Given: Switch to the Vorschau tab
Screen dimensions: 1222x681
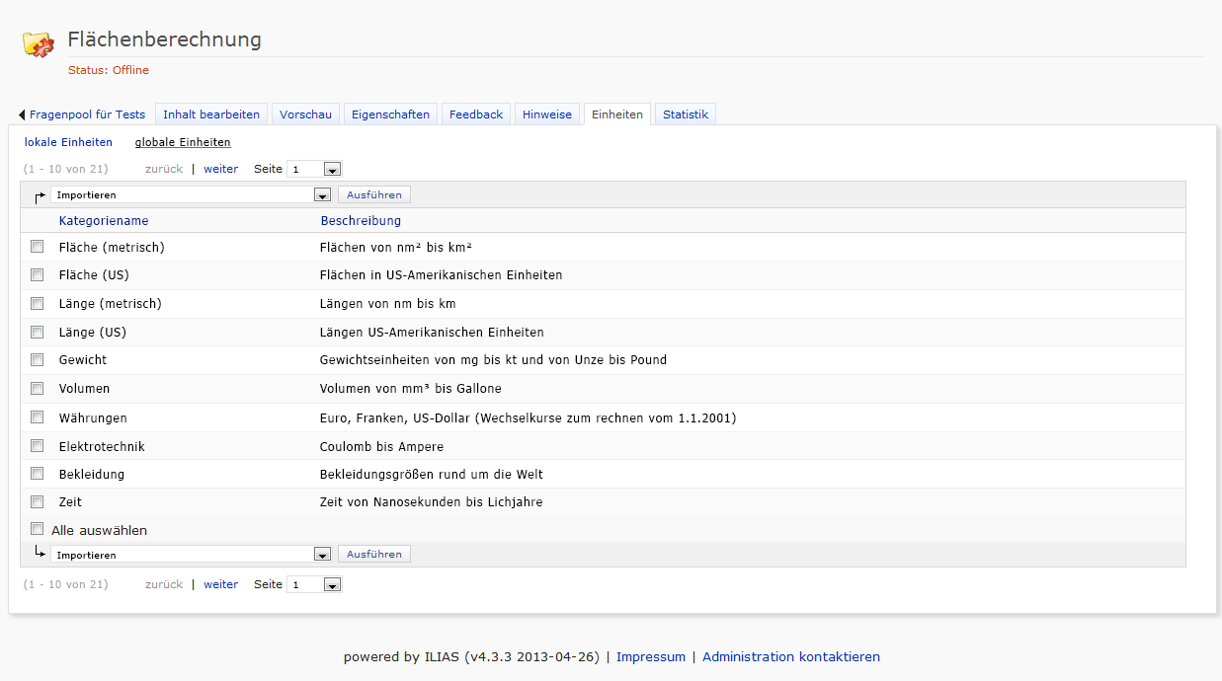Looking at the screenshot, I should (305, 114).
